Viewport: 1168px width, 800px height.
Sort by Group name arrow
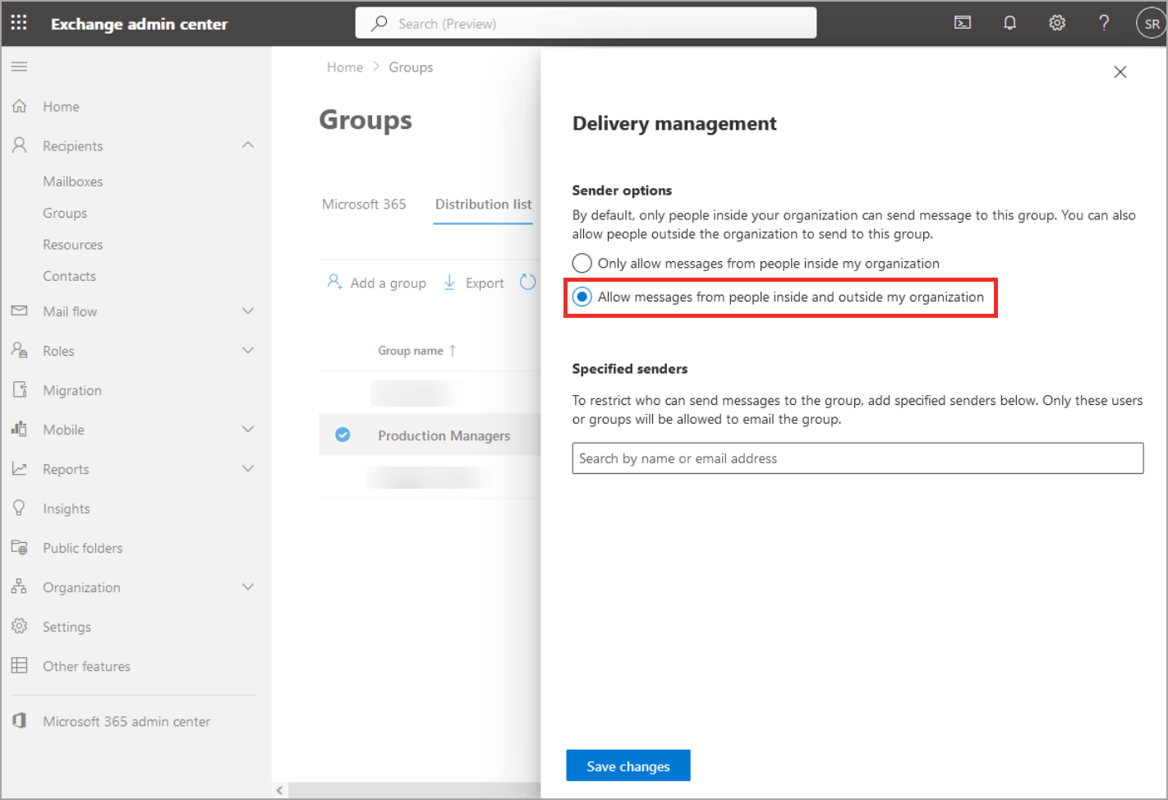[453, 351]
